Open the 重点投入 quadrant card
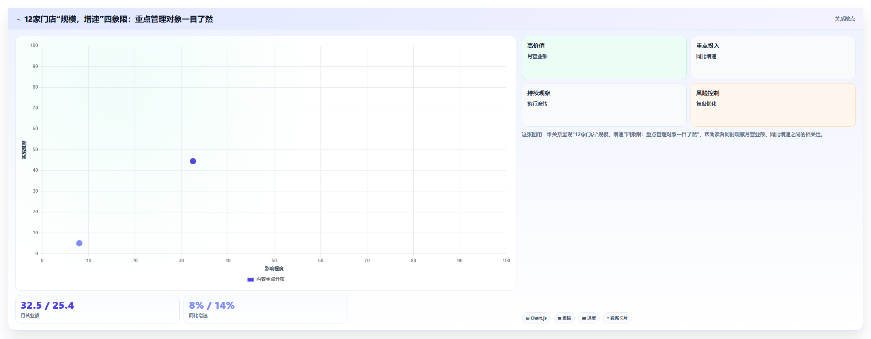This screenshot has width=871, height=339. (773, 57)
